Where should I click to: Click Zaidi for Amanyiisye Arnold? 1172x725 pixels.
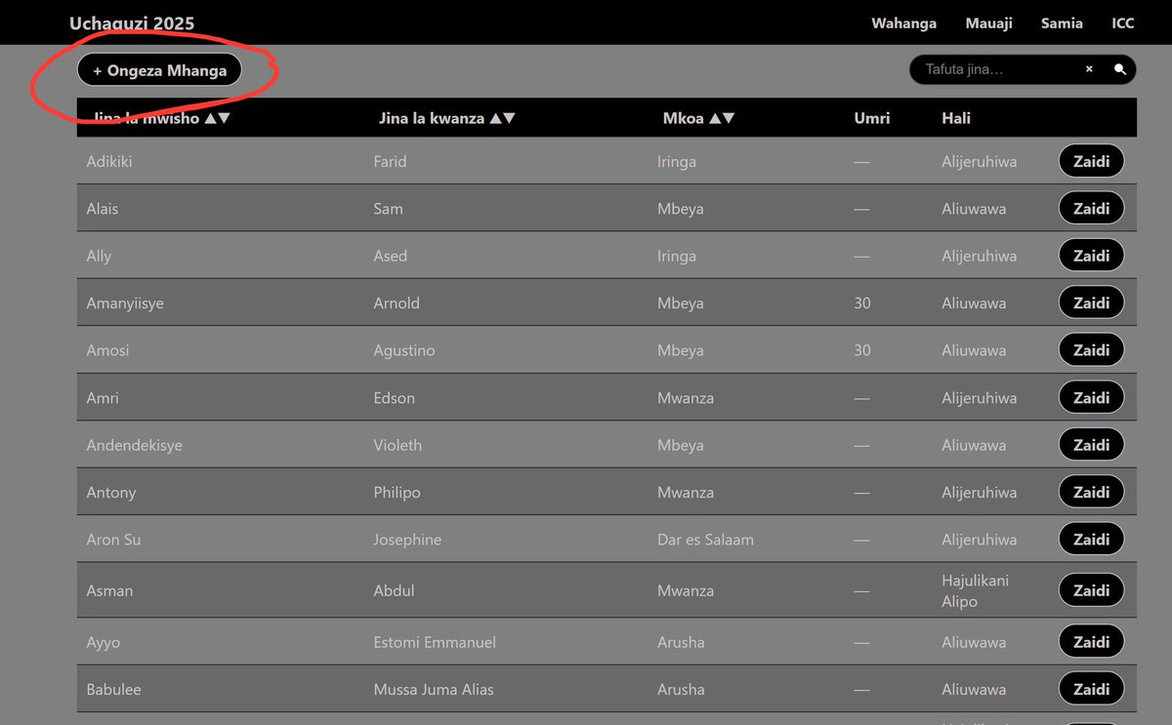(1091, 302)
